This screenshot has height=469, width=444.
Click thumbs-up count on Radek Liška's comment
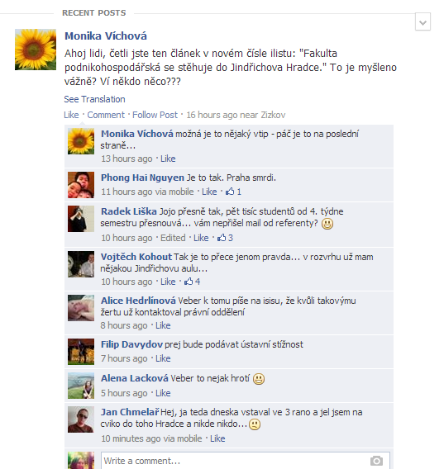coord(225,238)
